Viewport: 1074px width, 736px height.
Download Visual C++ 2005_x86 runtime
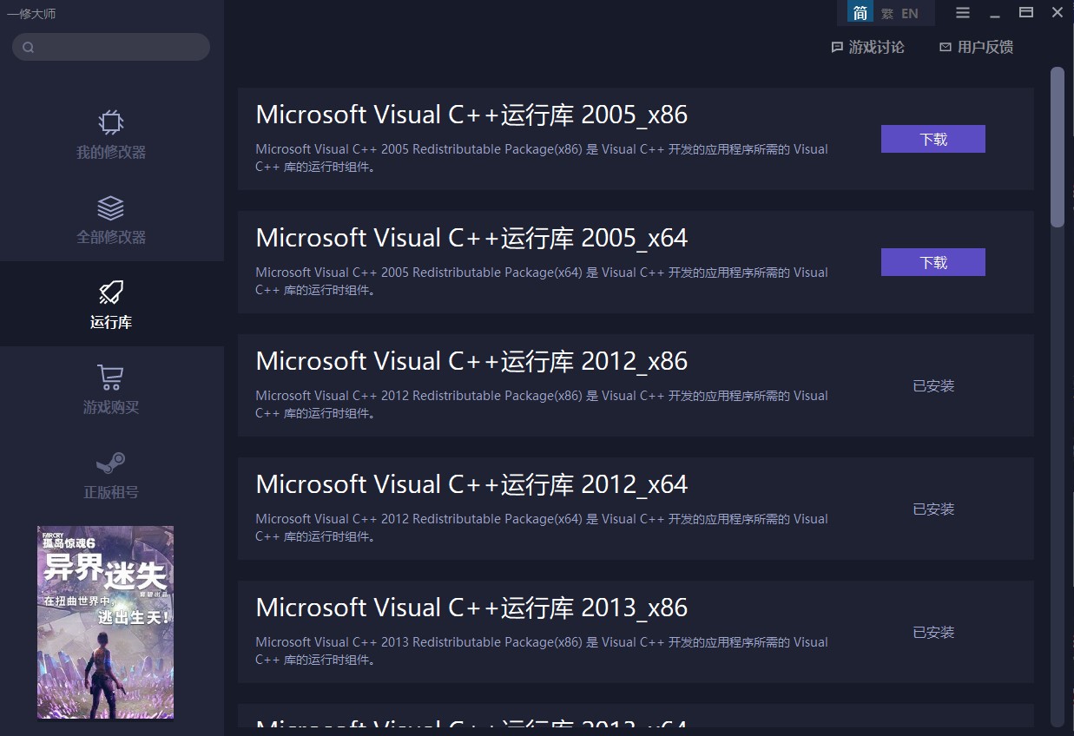tap(932, 139)
